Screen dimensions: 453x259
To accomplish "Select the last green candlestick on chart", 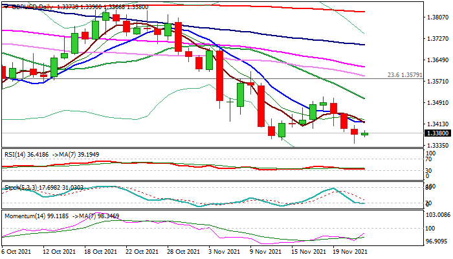I will tap(366, 134).
